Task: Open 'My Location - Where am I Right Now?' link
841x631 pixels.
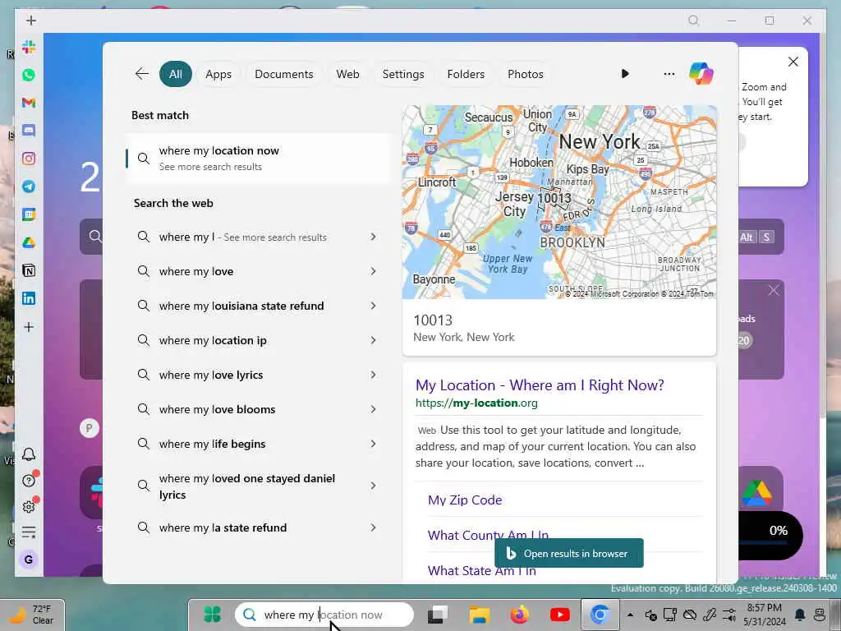Action: (x=540, y=385)
